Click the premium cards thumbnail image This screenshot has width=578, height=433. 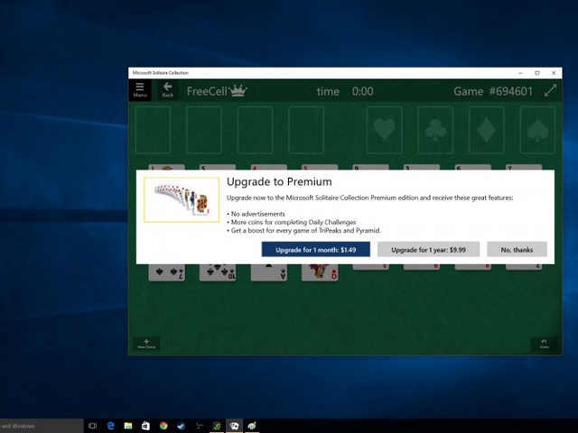click(182, 199)
